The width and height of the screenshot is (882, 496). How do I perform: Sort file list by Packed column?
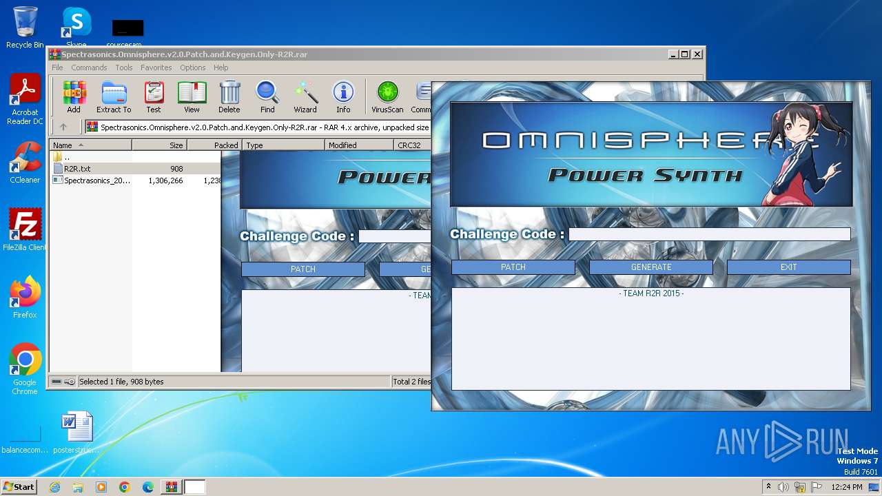pos(214,145)
